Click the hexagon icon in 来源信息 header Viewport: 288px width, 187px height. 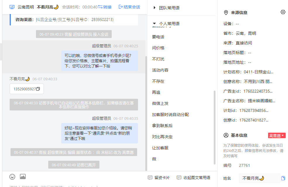[x=283, y=12]
